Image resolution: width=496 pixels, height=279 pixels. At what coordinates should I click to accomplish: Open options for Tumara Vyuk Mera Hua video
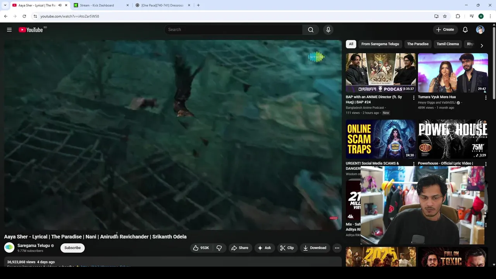point(486,98)
